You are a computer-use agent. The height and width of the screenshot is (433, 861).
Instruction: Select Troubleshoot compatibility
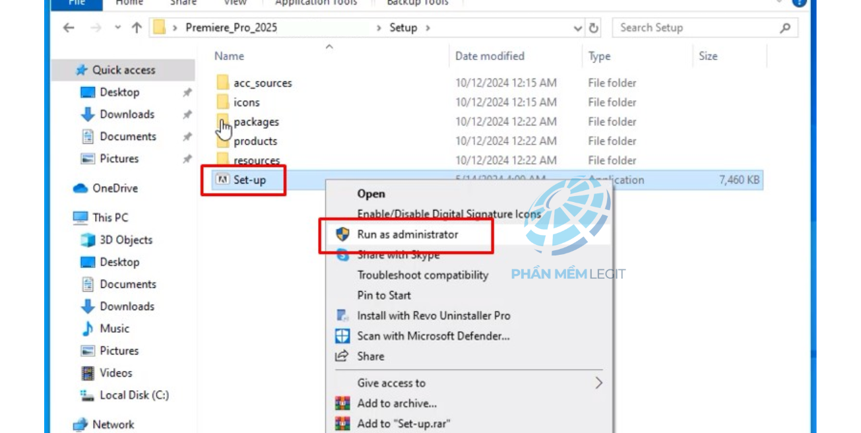point(423,275)
